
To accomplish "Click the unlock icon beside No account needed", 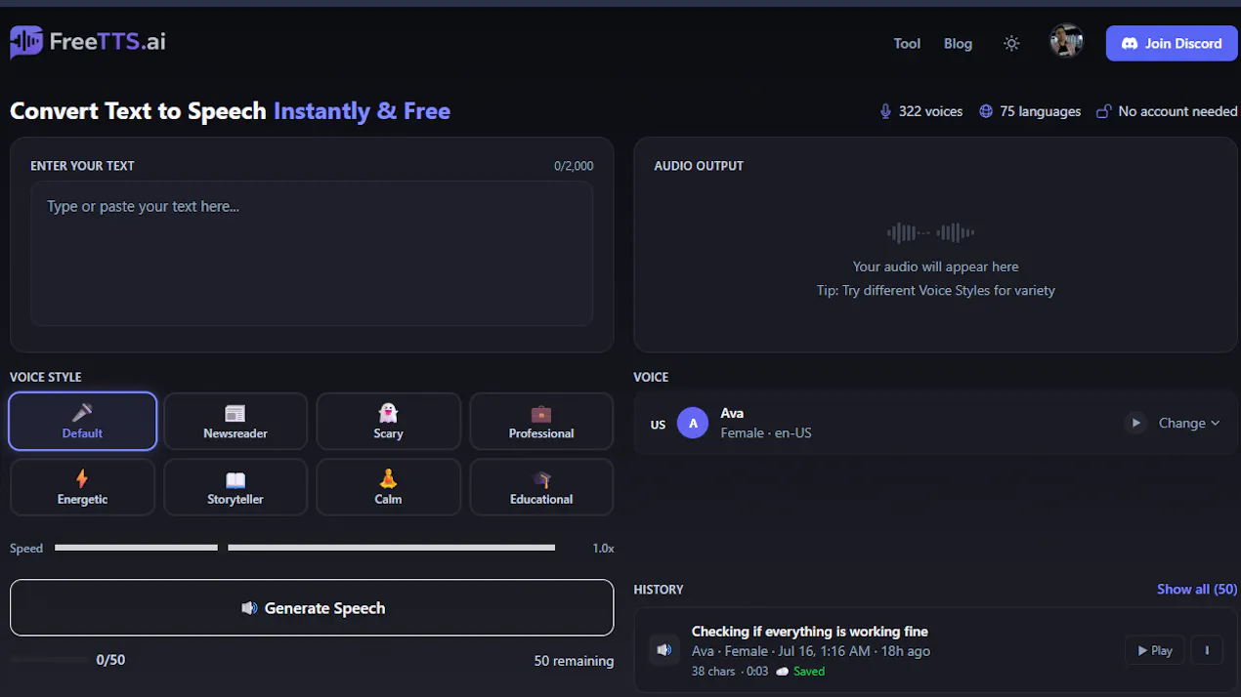I will (1103, 111).
